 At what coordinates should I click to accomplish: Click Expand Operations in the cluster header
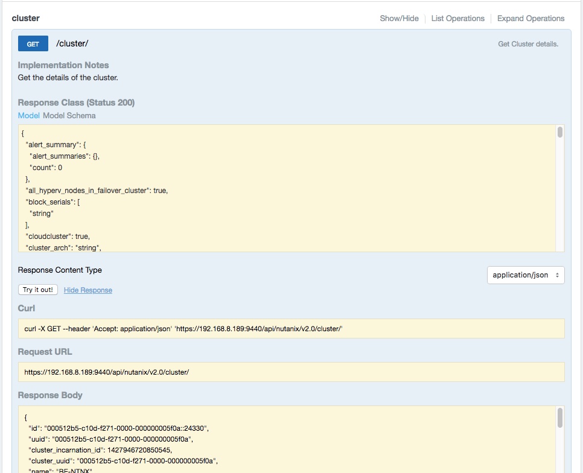pyautogui.click(x=530, y=18)
